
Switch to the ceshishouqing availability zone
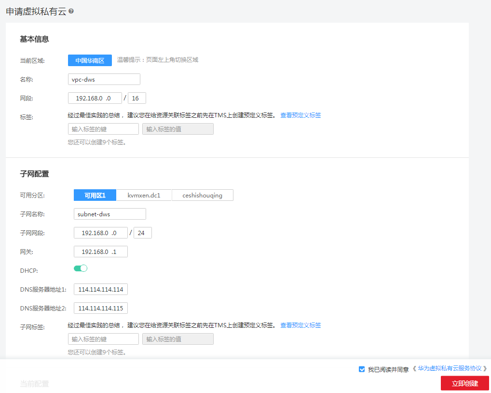[x=202, y=195]
